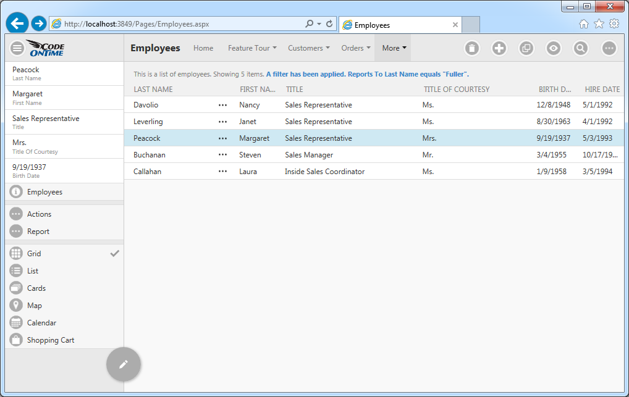Image resolution: width=629 pixels, height=397 pixels.
Task: Select the Leverling last name cell
Action: [148, 122]
